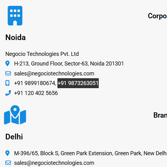
Task: Click the telephone handset icon beside +91 120
Action: [8, 93]
